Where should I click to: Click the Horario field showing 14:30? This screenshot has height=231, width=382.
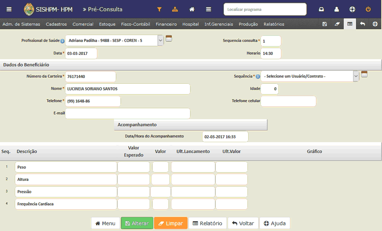(x=271, y=53)
